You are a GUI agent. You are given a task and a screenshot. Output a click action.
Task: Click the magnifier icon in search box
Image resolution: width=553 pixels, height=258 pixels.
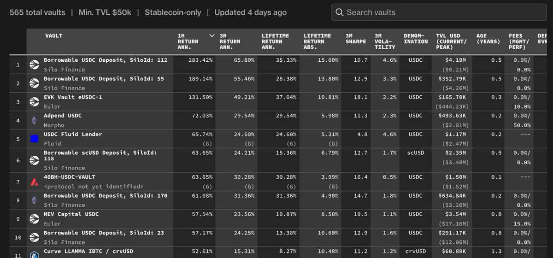click(x=339, y=12)
